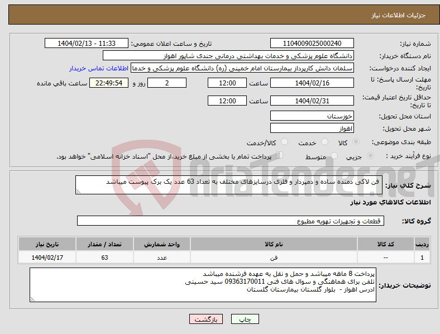
Task: Click the validity hour field beside 1404/02/31
Action: 227,101
